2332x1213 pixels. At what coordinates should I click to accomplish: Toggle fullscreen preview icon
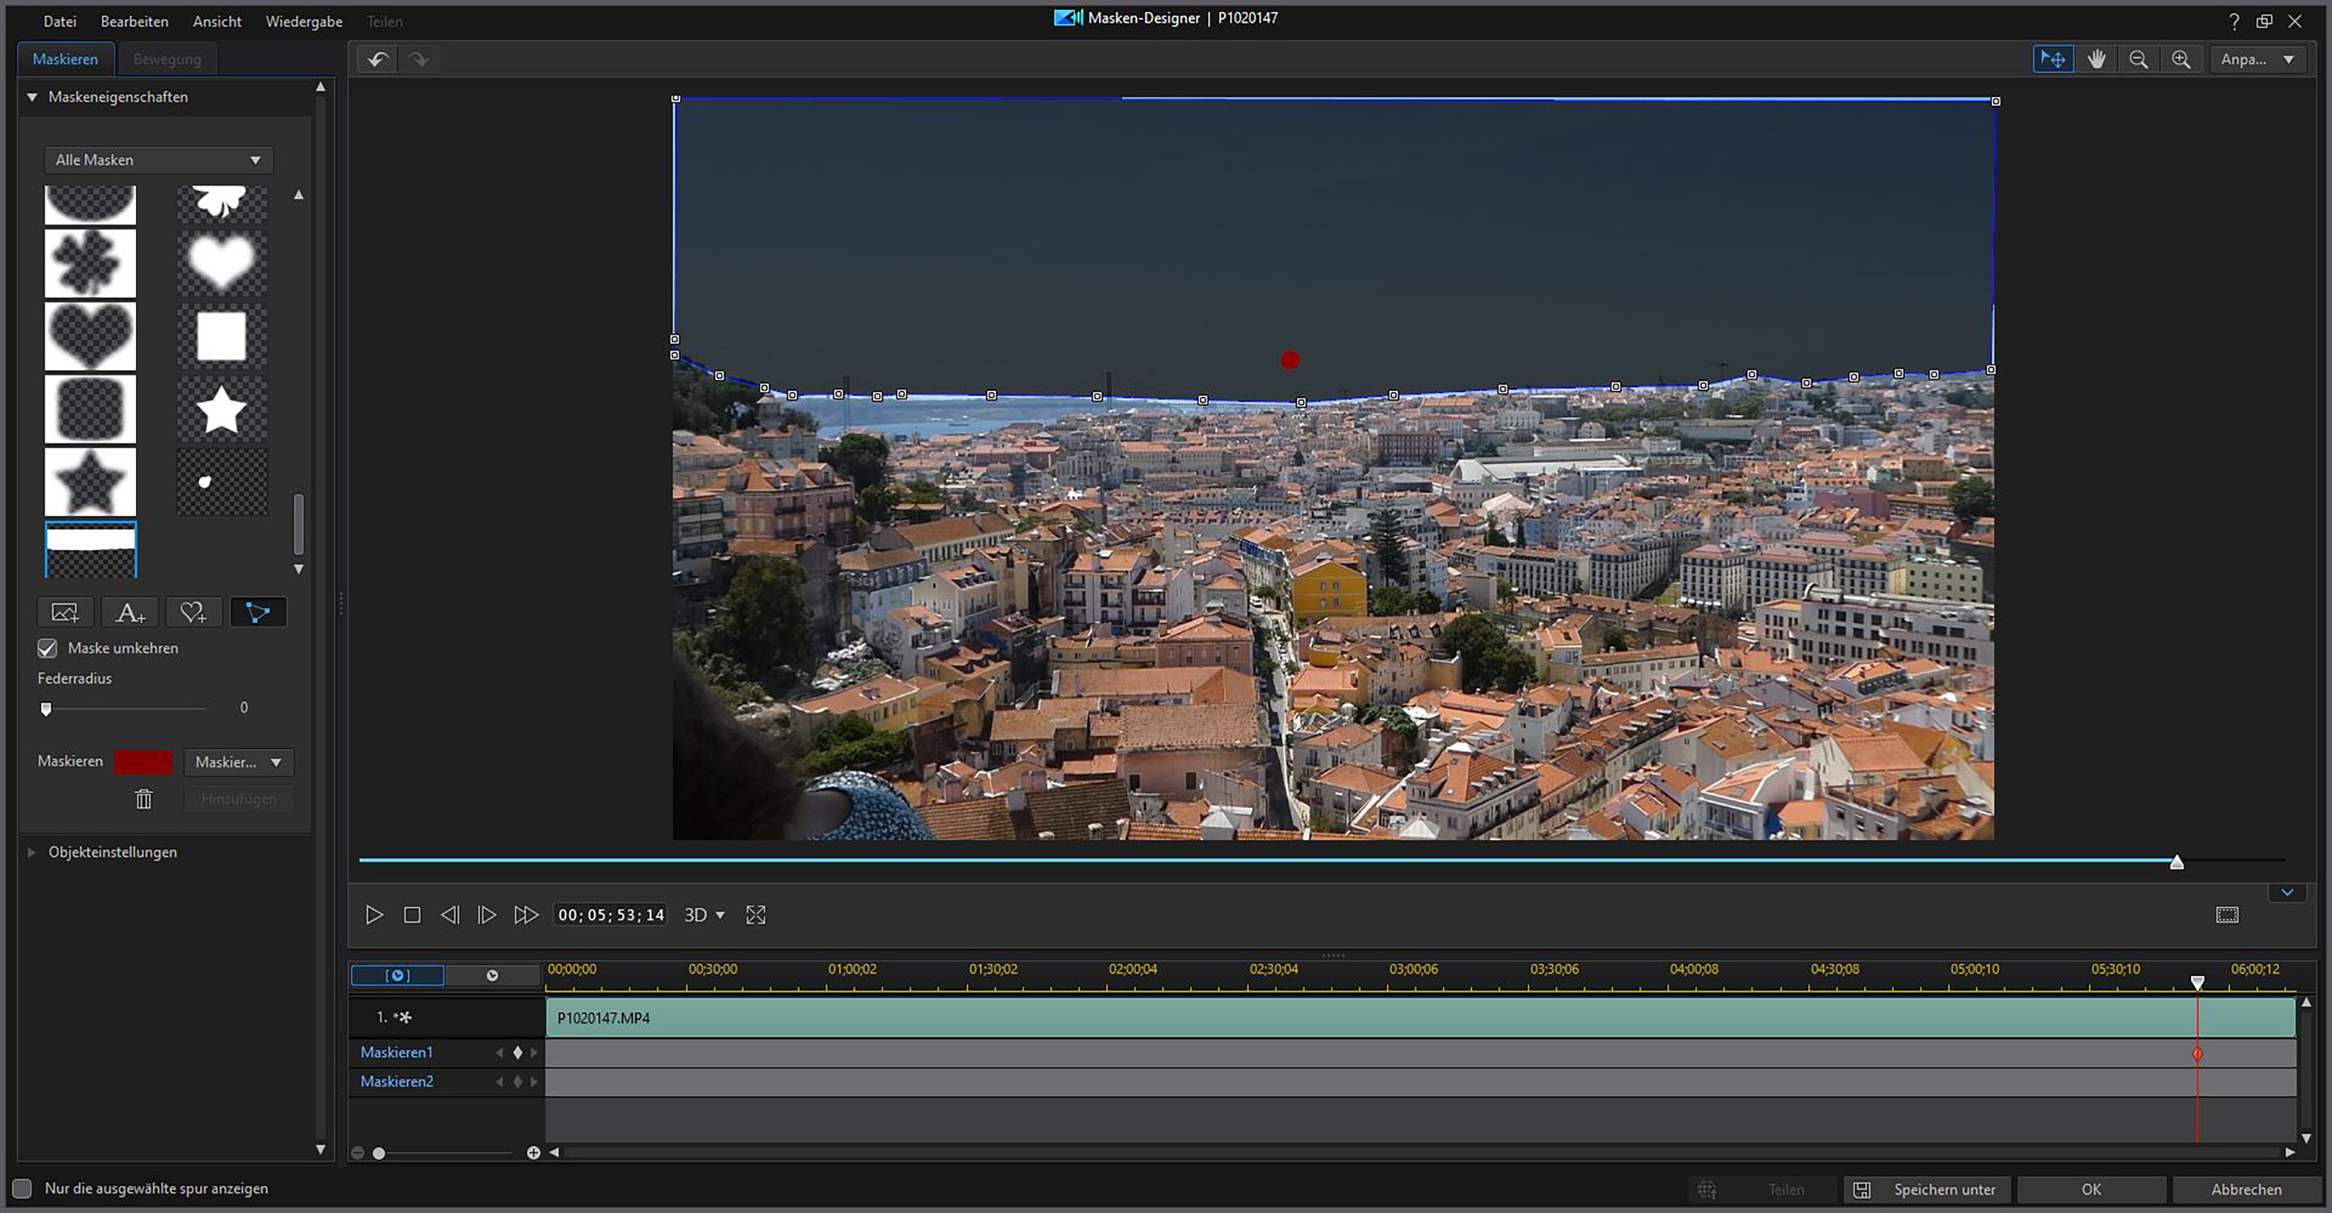(x=756, y=915)
